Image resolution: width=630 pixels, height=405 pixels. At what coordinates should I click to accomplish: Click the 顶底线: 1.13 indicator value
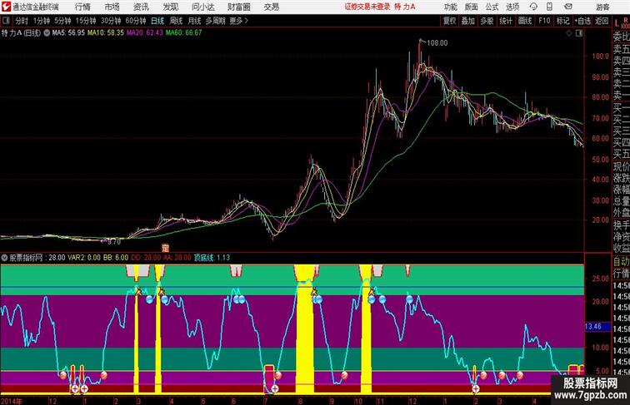pos(212,258)
